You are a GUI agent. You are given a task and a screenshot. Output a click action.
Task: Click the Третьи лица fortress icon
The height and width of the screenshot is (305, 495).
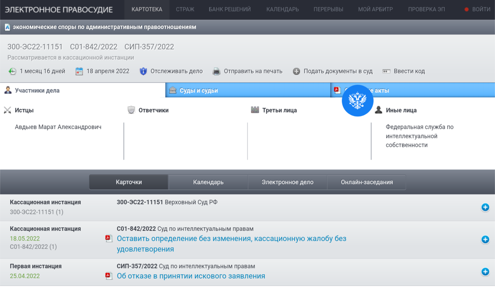(x=255, y=110)
